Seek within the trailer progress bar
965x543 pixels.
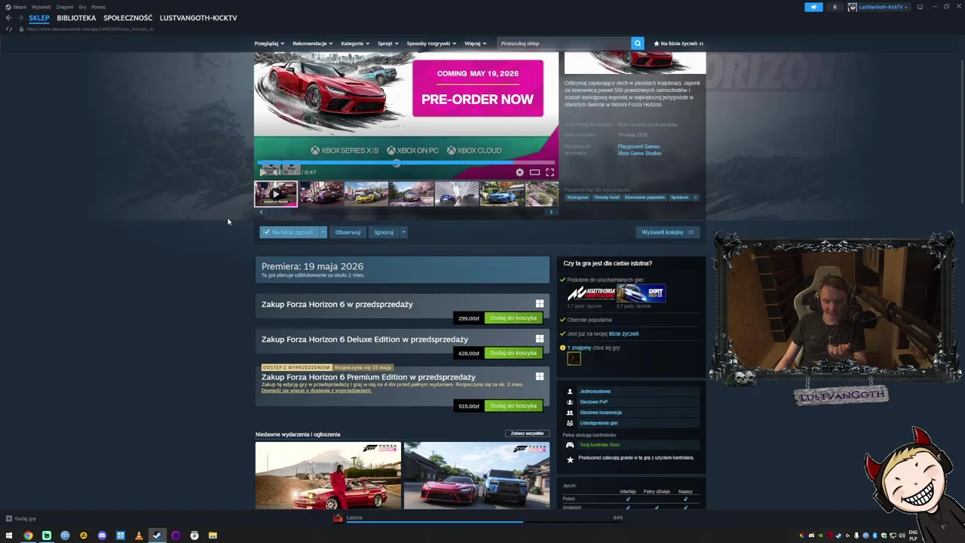(406, 162)
